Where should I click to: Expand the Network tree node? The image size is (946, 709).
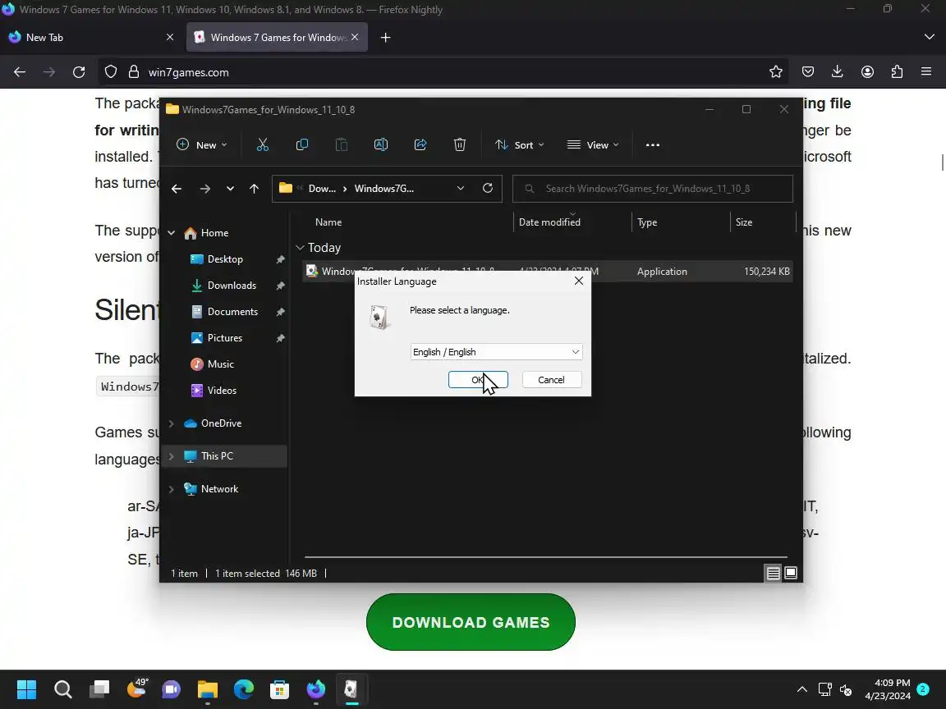point(172,489)
